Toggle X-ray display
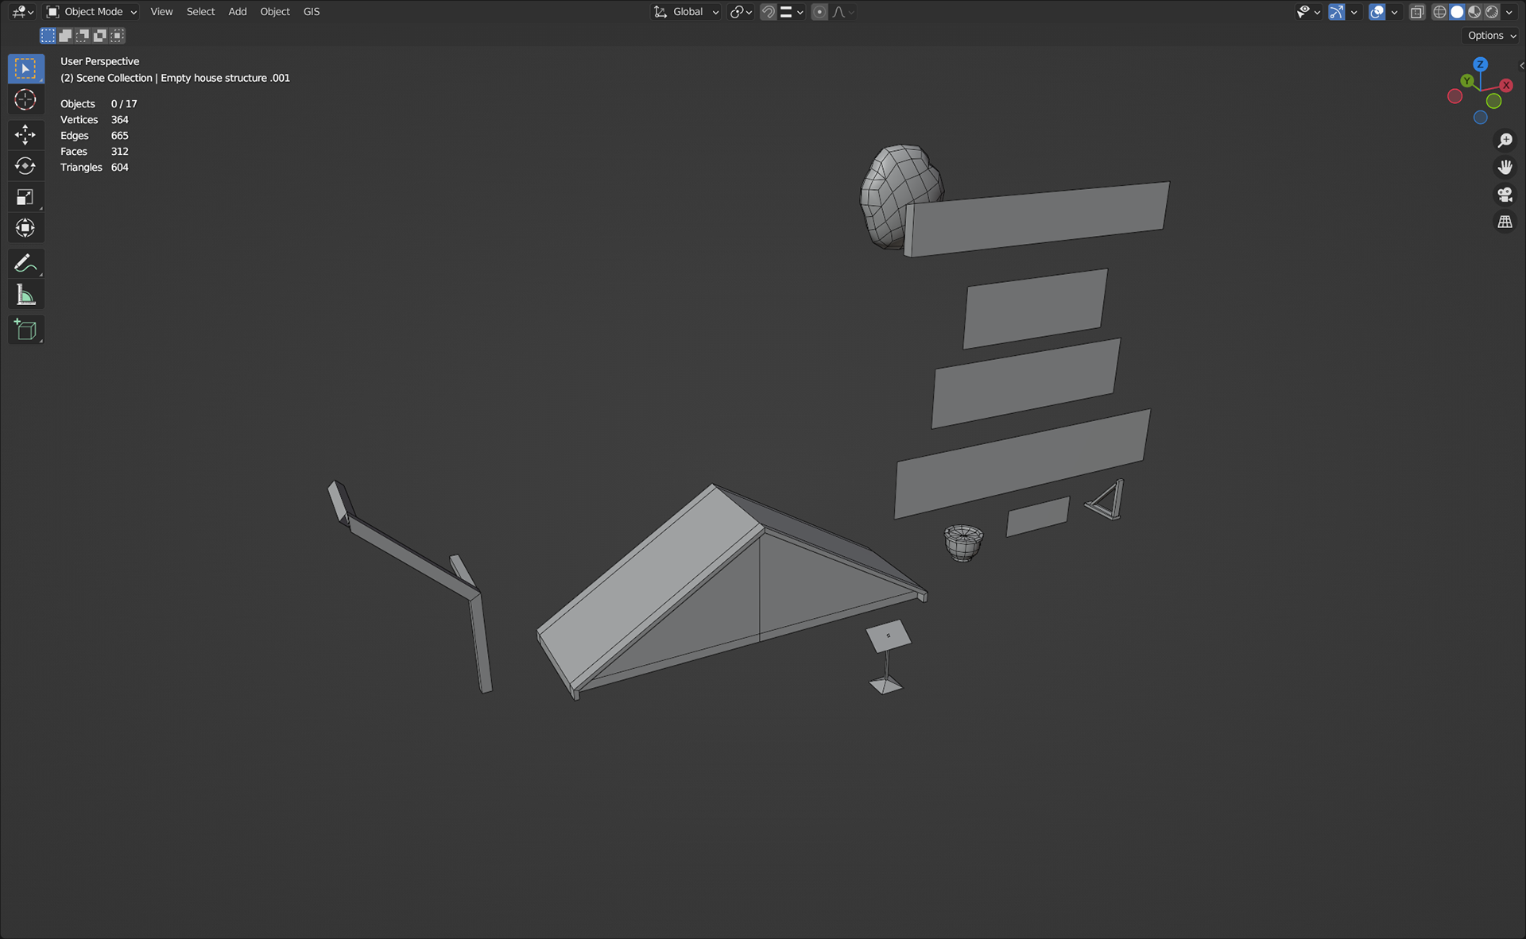 1417,12
